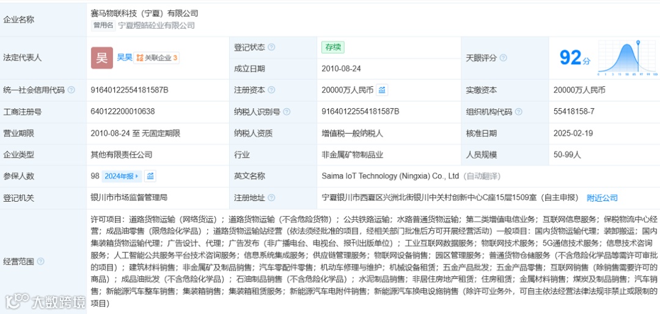Select organization code 55418158-7
Viewport: 660px width, 314px height.
(x=574, y=112)
